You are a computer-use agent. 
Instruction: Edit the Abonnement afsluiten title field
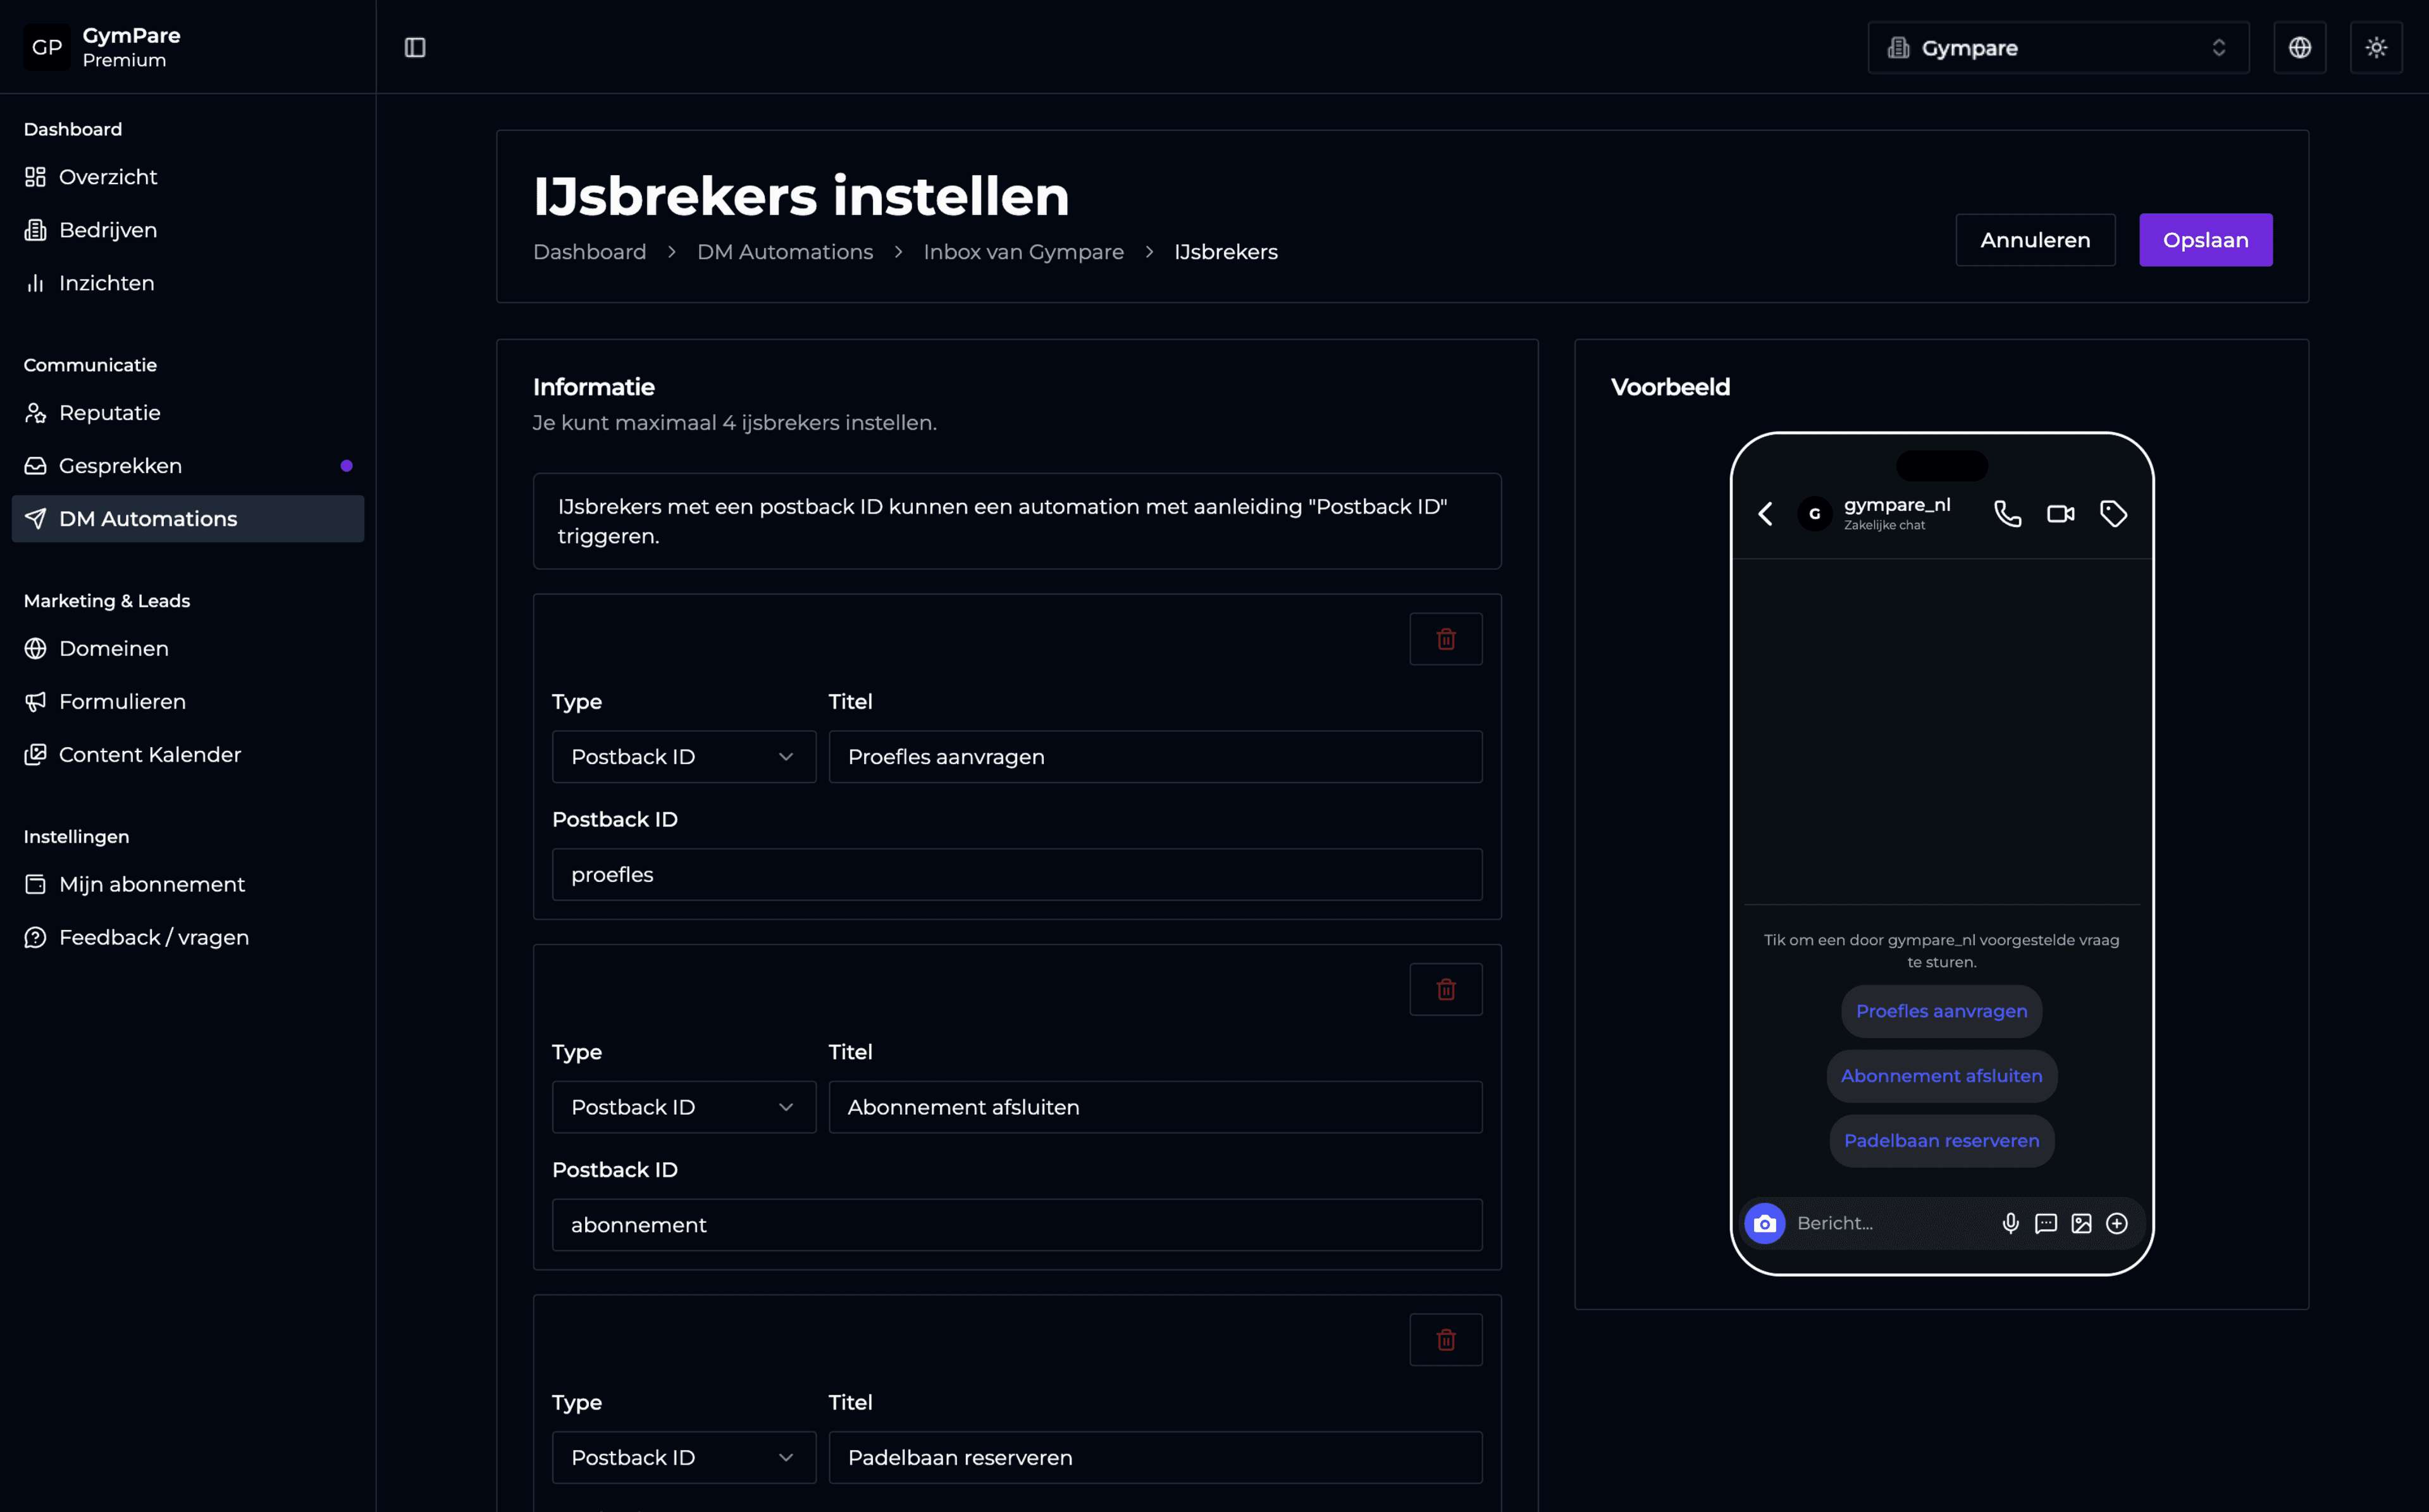1154,1107
